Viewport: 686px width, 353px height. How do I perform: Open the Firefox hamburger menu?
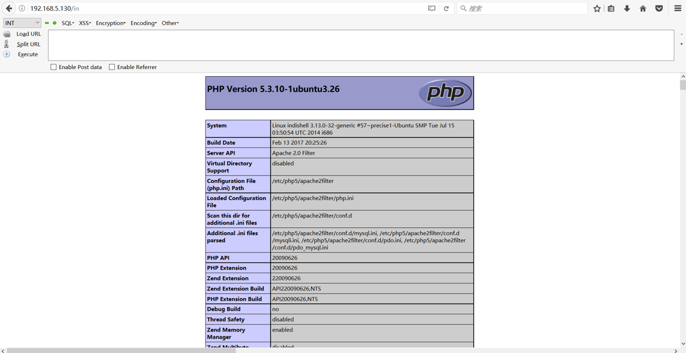tap(678, 8)
